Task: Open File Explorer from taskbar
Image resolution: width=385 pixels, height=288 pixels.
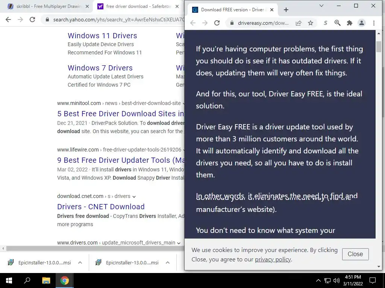Action: click(46, 280)
